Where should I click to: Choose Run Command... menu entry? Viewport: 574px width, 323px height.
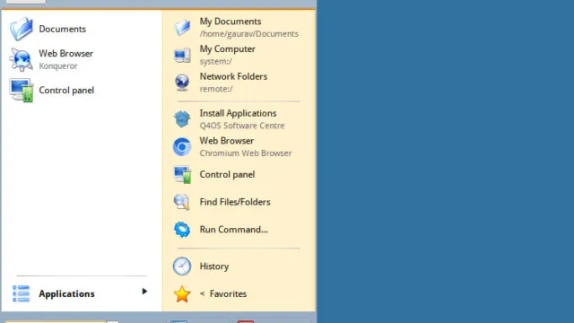[x=239, y=230]
